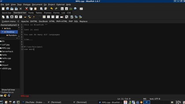Click the orange diamond tray icon

[x=141, y=102]
